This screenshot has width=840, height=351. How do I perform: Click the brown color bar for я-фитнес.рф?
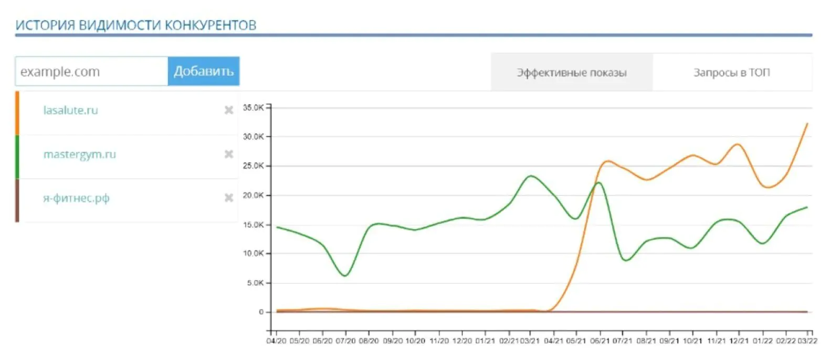17,200
